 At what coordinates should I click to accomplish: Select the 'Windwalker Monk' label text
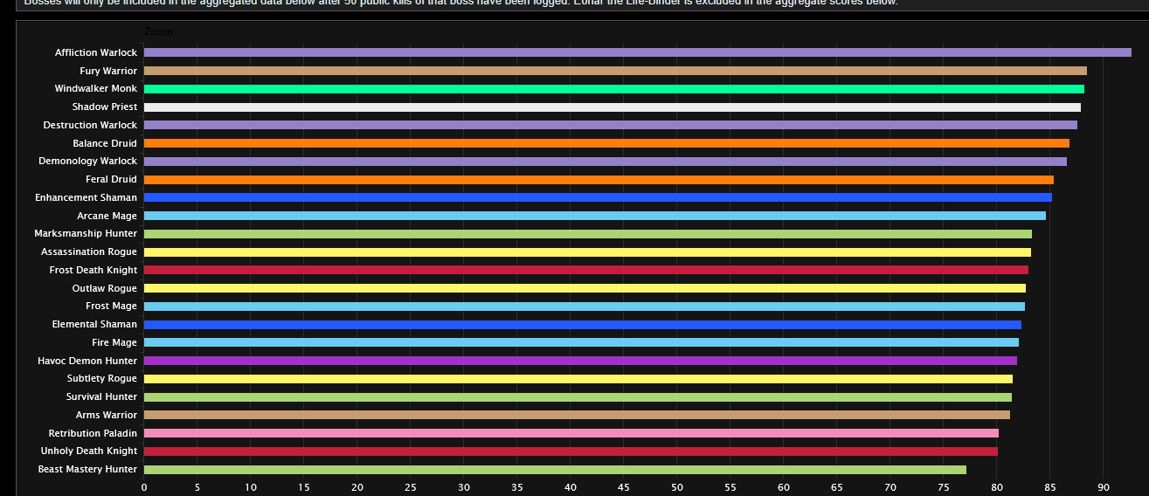96,89
